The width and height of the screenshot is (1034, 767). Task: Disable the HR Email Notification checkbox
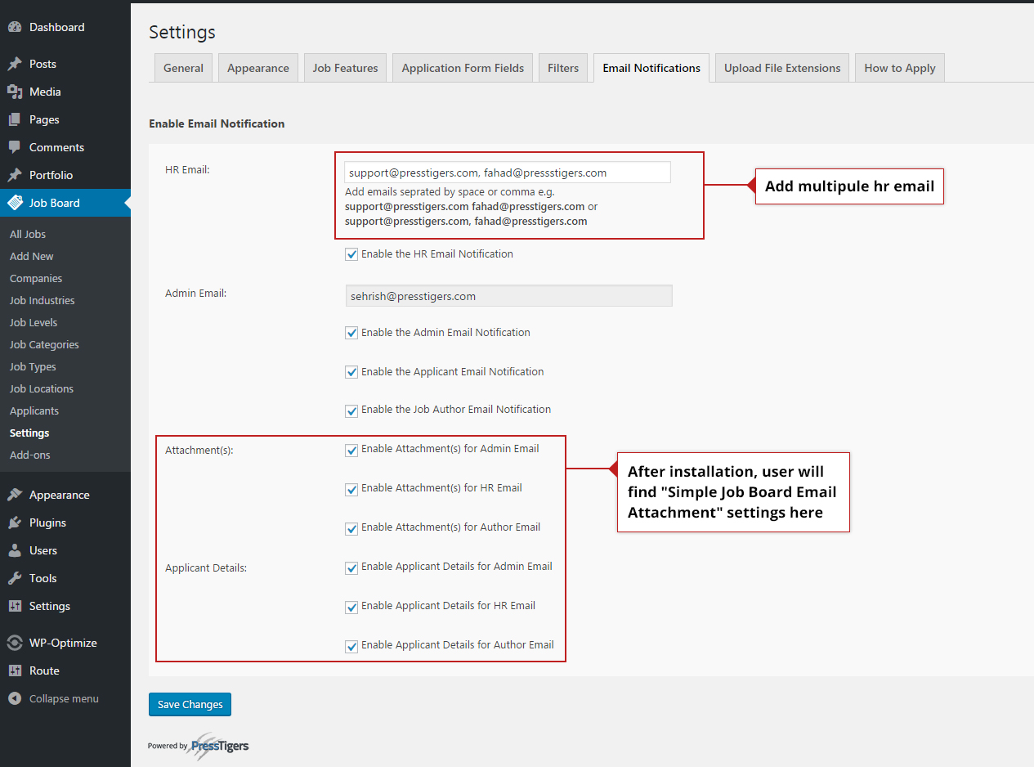click(351, 253)
